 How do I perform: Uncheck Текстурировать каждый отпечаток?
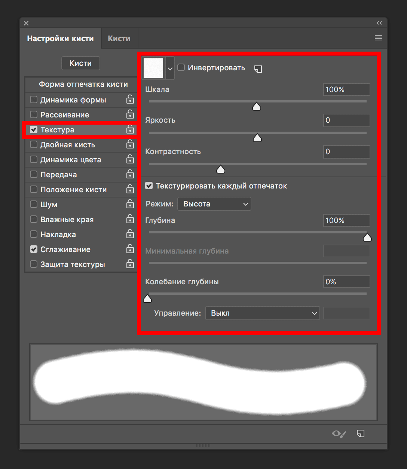click(149, 186)
